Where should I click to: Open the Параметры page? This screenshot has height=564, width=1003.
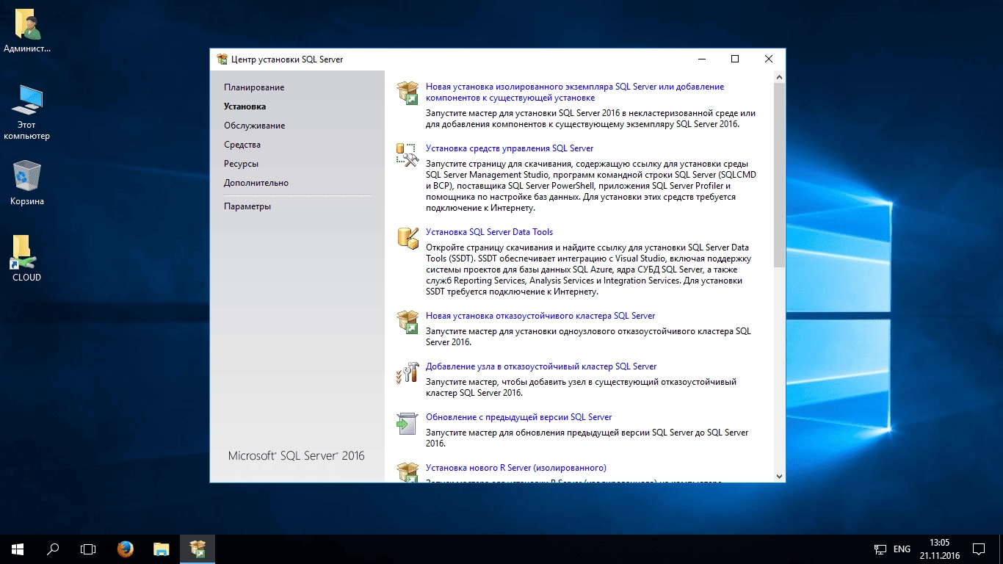(x=247, y=206)
